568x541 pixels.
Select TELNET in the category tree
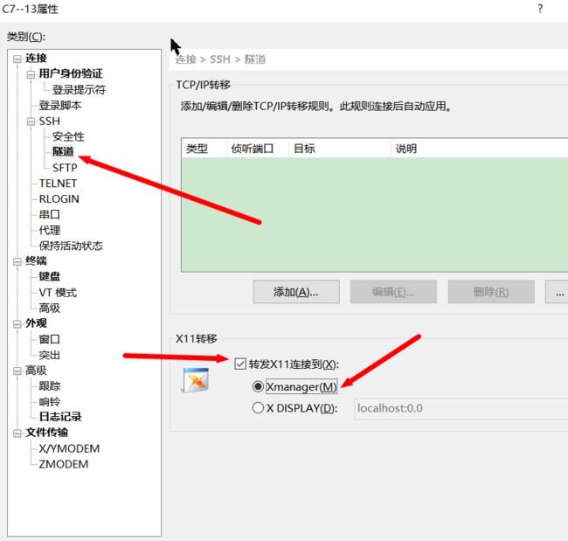pyautogui.click(x=58, y=184)
